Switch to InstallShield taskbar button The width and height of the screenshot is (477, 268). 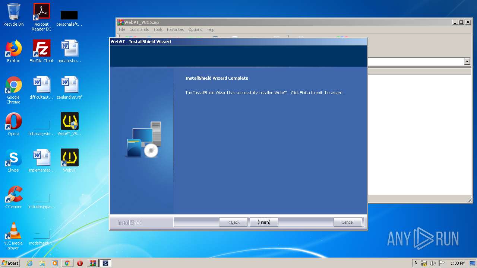coord(105,263)
